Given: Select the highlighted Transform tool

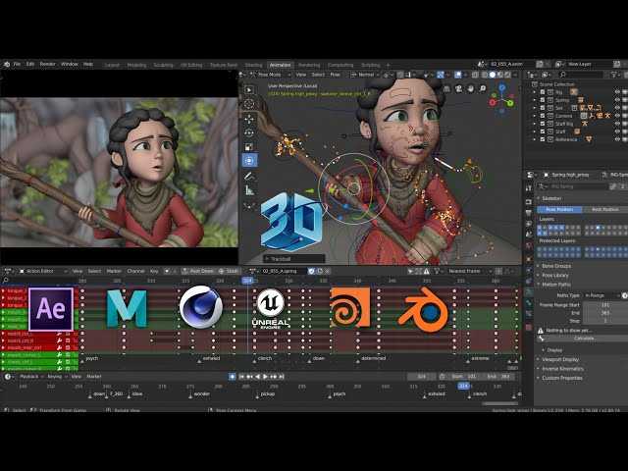Looking at the screenshot, I should pos(249,161).
